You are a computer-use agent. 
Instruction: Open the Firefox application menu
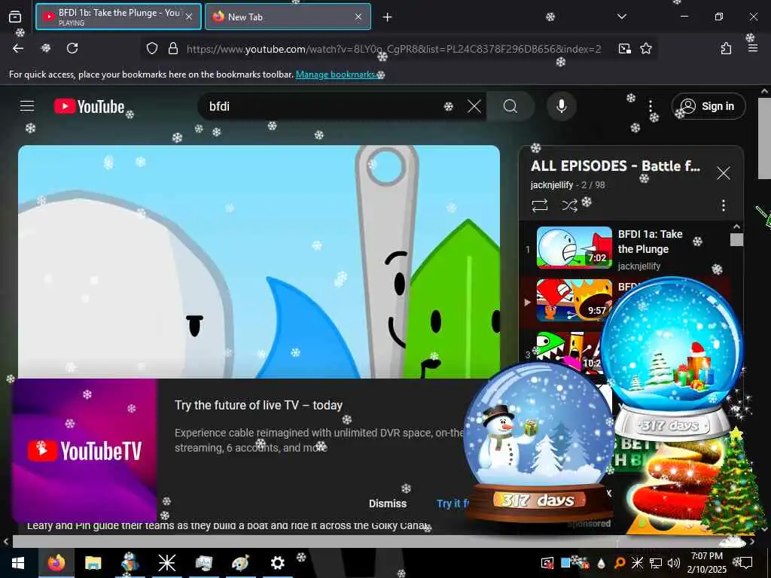[752, 48]
